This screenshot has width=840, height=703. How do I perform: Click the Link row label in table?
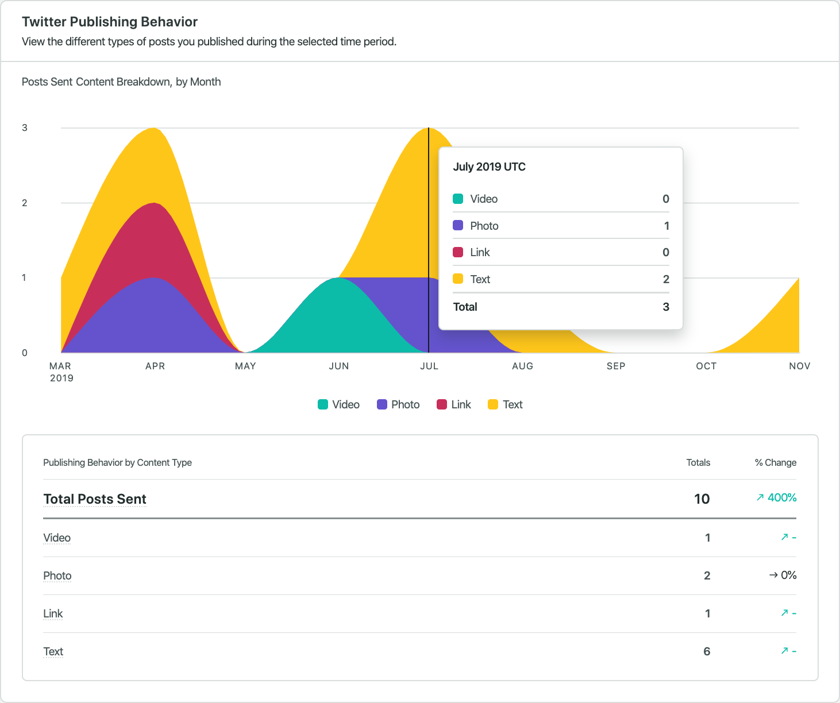pyautogui.click(x=53, y=613)
